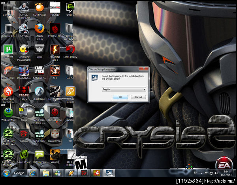This screenshot has height=185, width=237.
Task: Open the Wanted game shortcut
Action: pyautogui.click(x=55, y=156)
